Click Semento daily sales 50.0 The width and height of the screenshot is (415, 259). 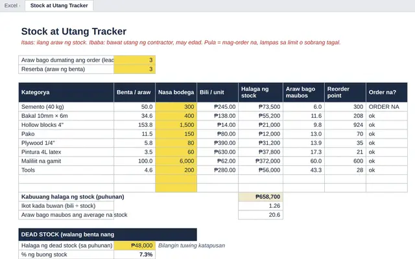pos(134,107)
